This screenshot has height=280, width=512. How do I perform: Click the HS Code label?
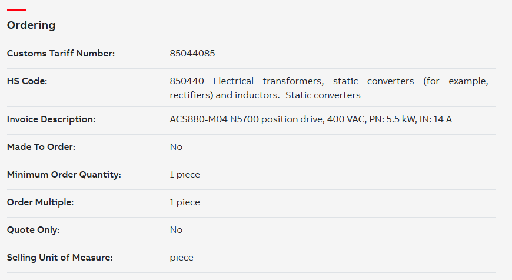[x=27, y=81]
